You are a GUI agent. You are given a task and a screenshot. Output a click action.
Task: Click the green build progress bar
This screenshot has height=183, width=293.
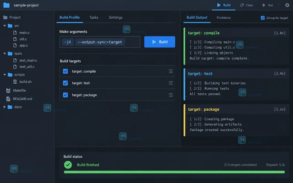174,172
